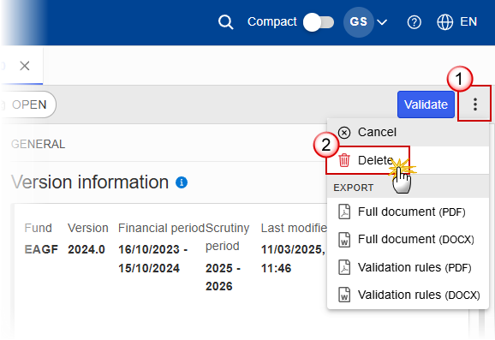Click the search magnifier icon
The width and height of the screenshot is (495, 340).
pyautogui.click(x=226, y=22)
